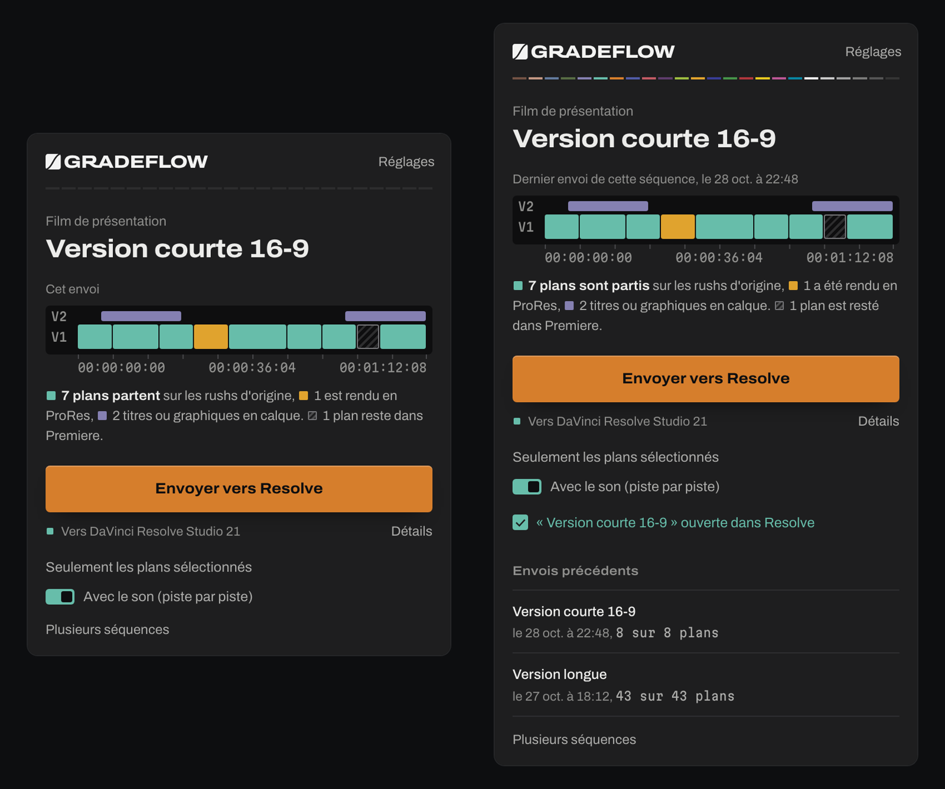The height and width of the screenshot is (789, 945).
Task: Select the second purple V2 title clip, right panel
Action: (852, 206)
